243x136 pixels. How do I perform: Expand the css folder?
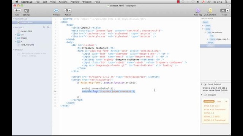(16, 34)
